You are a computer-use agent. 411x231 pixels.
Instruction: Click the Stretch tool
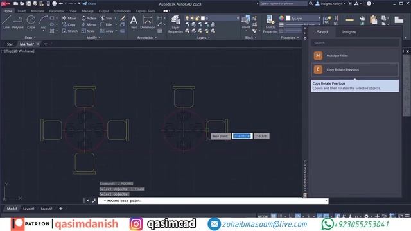[x=70, y=31]
